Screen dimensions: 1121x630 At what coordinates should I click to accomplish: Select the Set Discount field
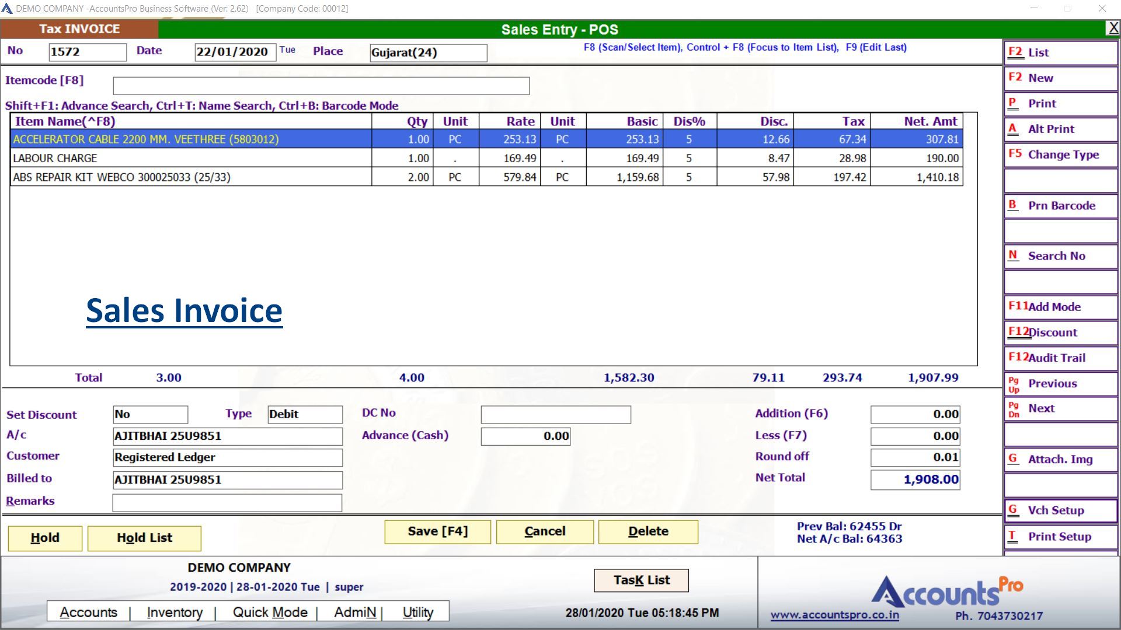(x=150, y=415)
